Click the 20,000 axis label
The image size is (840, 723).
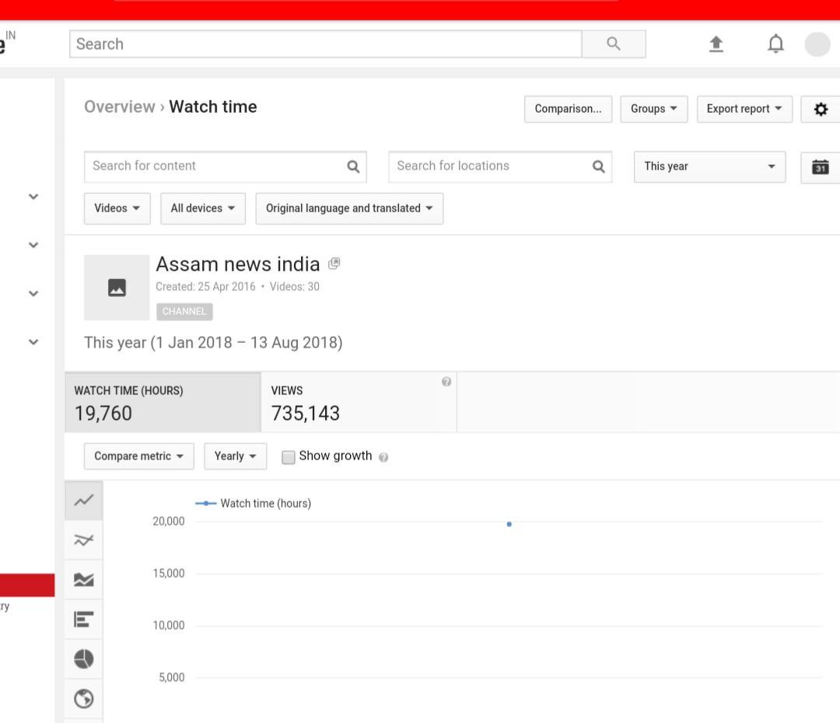(x=168, y=521)
